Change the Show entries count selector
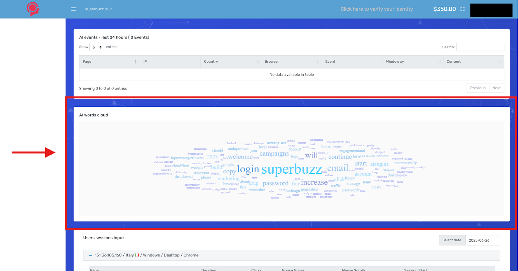Screen dimensions: 518x271 [97, 47]
